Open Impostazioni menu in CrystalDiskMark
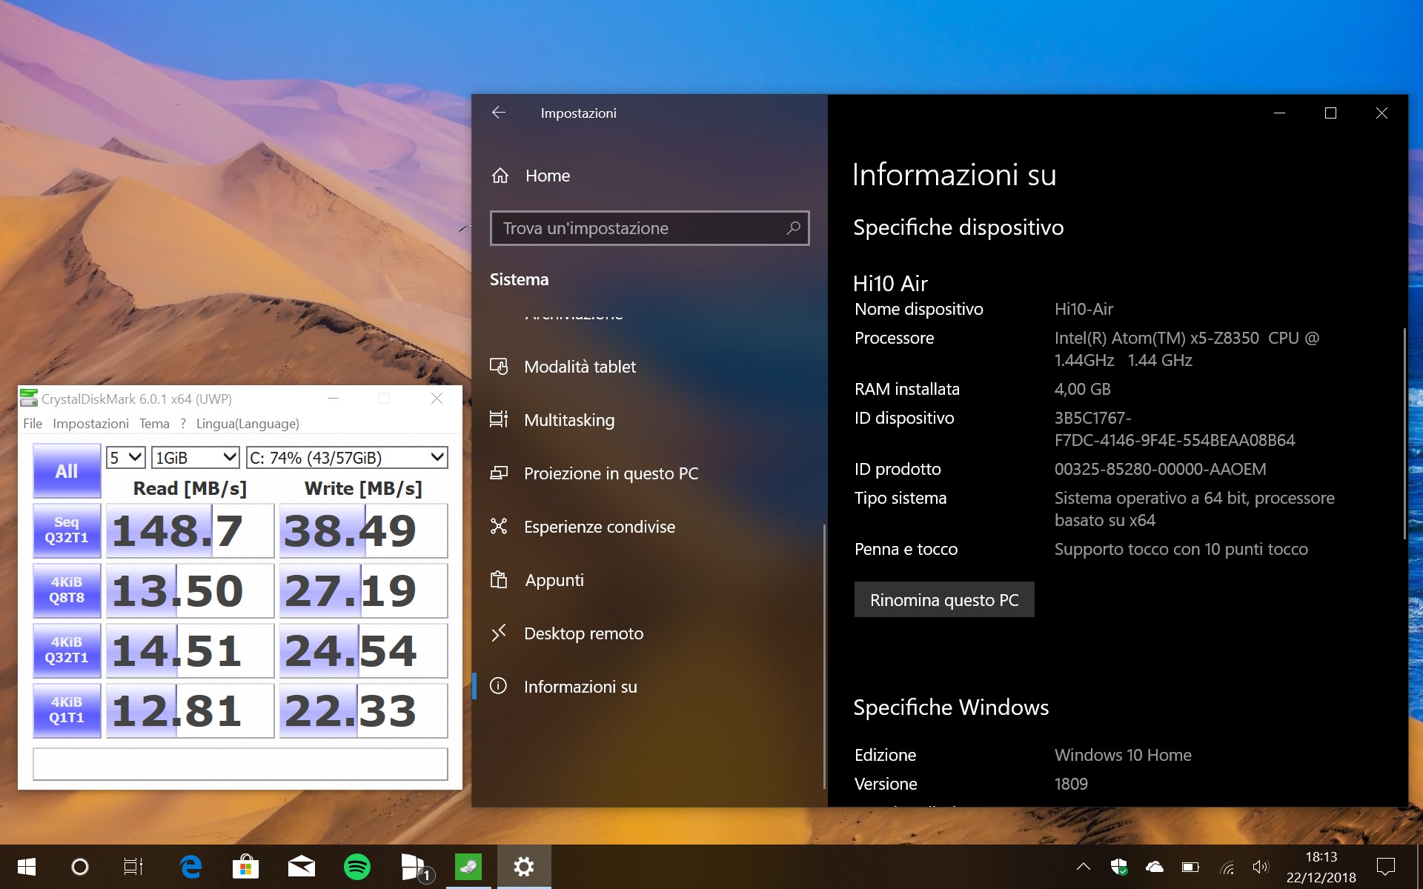The width and height of the screenshot is (1423, 889). pyautogui.click(x=90, y=424)
